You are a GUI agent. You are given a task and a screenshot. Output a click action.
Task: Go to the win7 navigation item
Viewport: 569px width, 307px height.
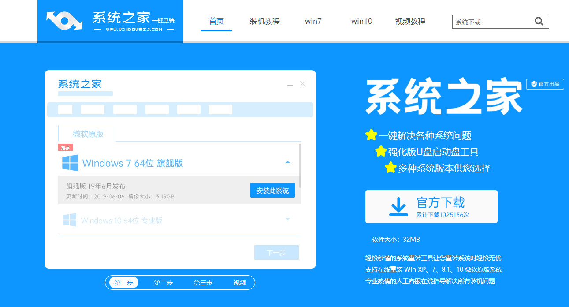(x=313, y=21)
